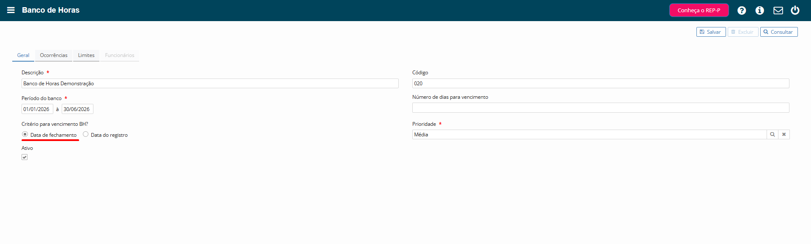Click the Banco de Horas page title
This screenshot has width=811, height=244.
51,10
